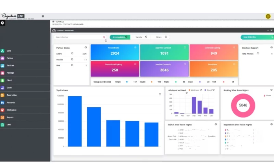Open the No Contracts 2924 card
Screen dimensions: 274x164
(x=115, y=52)
